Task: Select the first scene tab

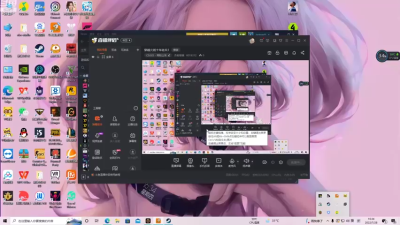Action: [102, 49]
